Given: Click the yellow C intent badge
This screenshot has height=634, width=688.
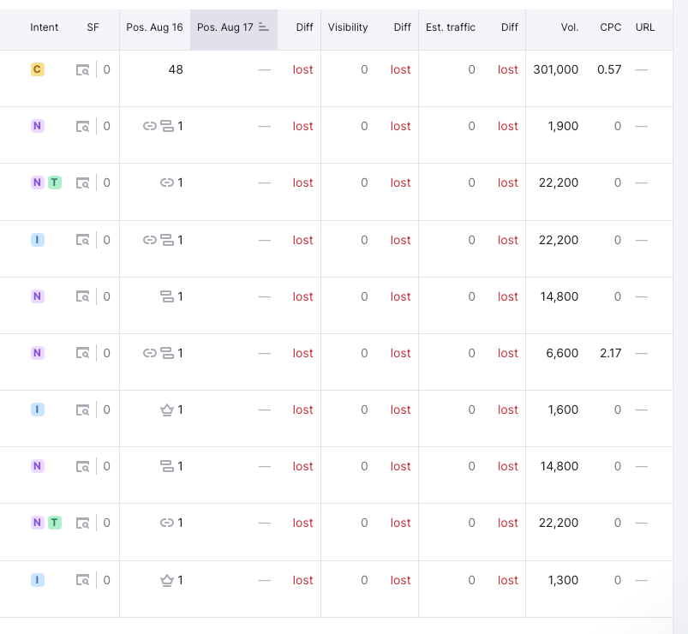Looking at the screenshot, I should click(x=38, y=69).
